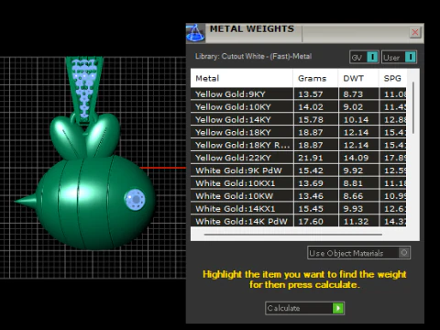Click the Metal Weights cone icon

pos(195,33)
